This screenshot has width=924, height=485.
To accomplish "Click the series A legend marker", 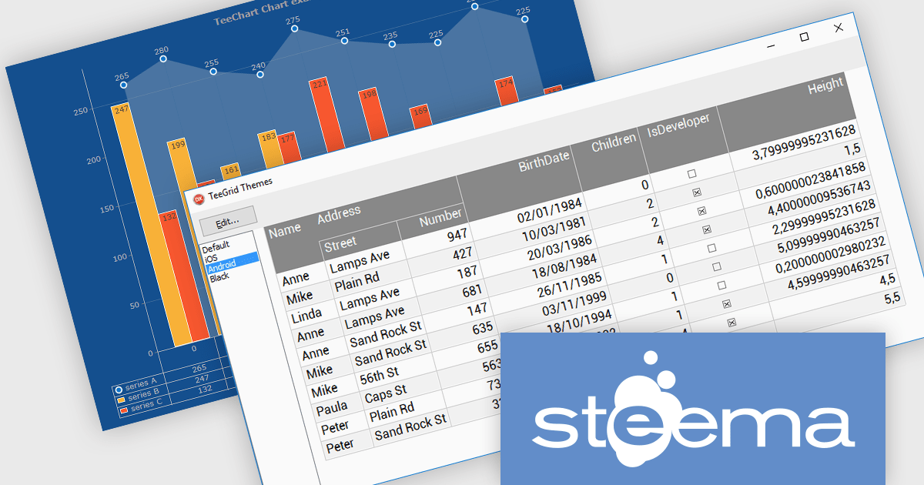I will (x=119, y=390).
